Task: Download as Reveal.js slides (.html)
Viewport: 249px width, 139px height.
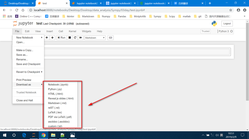Action: click(61, 98)
